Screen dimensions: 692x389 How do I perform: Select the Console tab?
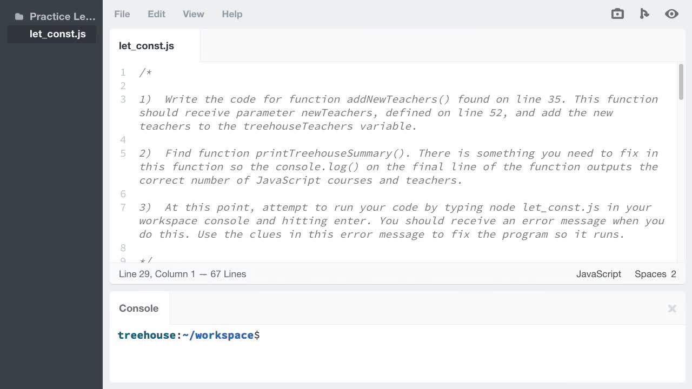pos(138,308)
